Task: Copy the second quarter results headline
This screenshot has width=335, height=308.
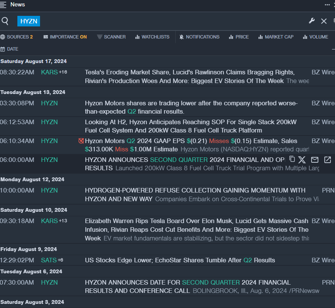Action: pyautogui.click(x=292, y=160)
